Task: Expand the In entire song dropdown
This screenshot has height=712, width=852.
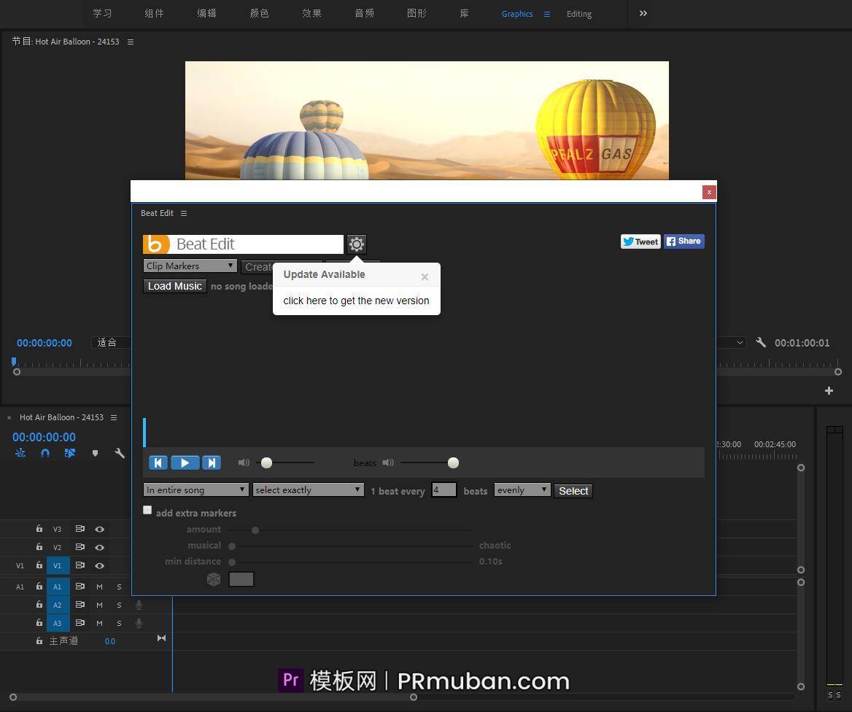Action: pos(195,490)
